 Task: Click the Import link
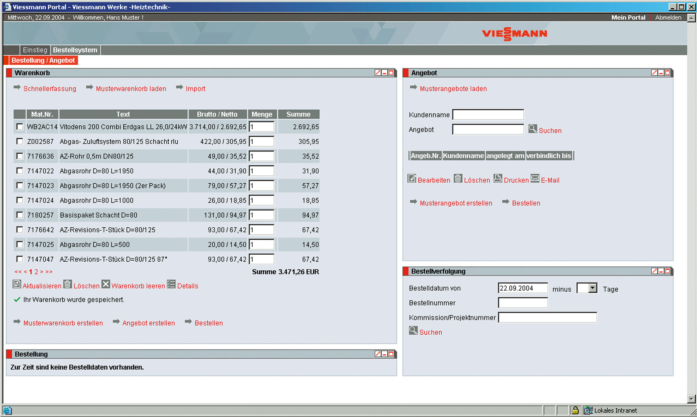click(195, 89)
